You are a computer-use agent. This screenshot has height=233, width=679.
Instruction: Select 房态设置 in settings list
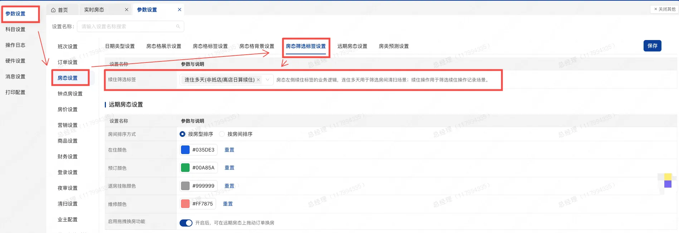tap(68, 78)
